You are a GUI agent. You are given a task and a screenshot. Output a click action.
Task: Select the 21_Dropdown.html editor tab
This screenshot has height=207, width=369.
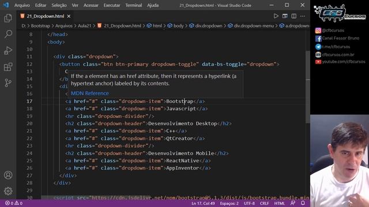[45, 16]
